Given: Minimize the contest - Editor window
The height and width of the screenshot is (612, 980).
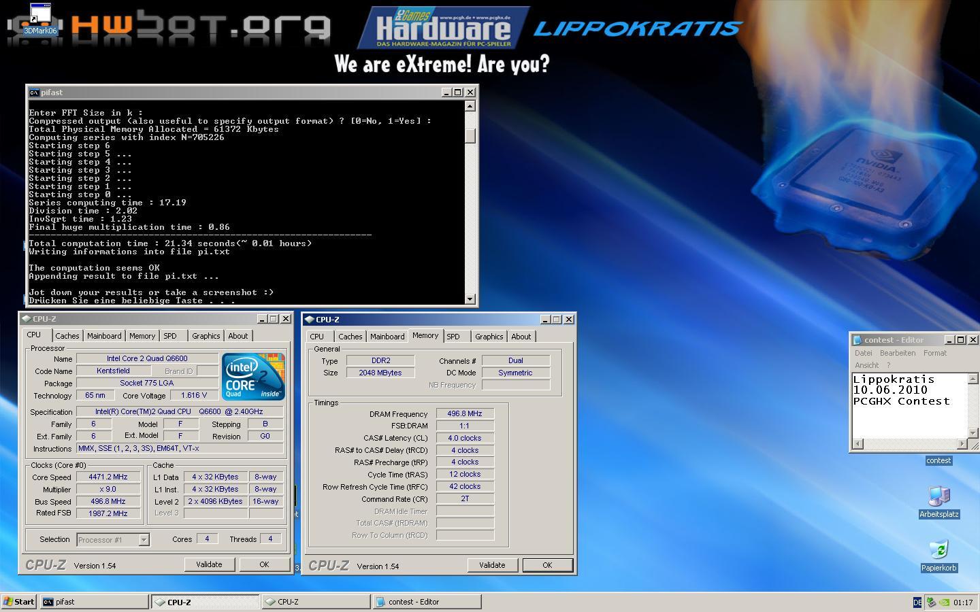Looking at the screenshot, I should [x=950, y=339].
